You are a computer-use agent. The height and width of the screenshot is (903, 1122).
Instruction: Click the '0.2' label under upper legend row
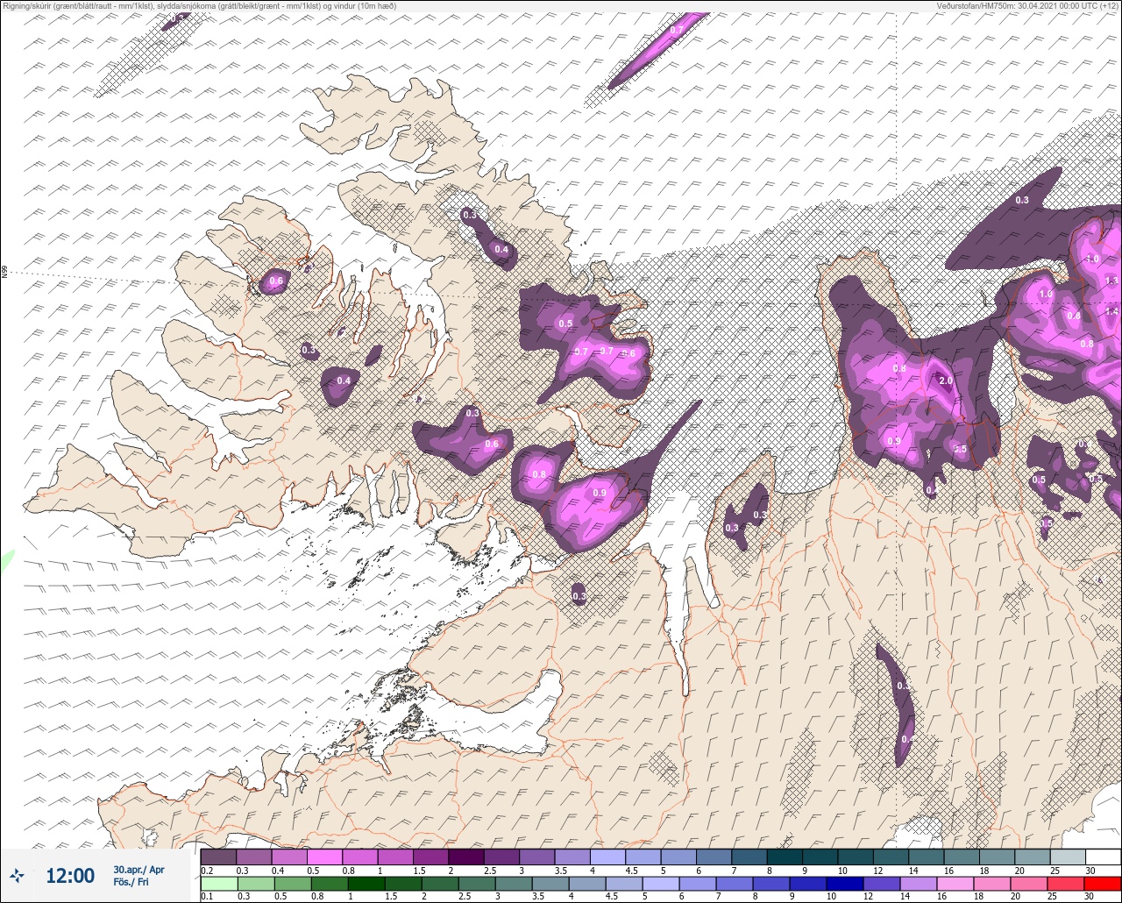207,871
